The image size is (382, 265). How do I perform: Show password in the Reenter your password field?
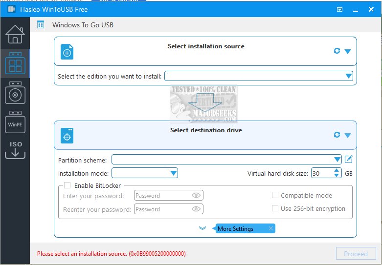coord(196,209)
